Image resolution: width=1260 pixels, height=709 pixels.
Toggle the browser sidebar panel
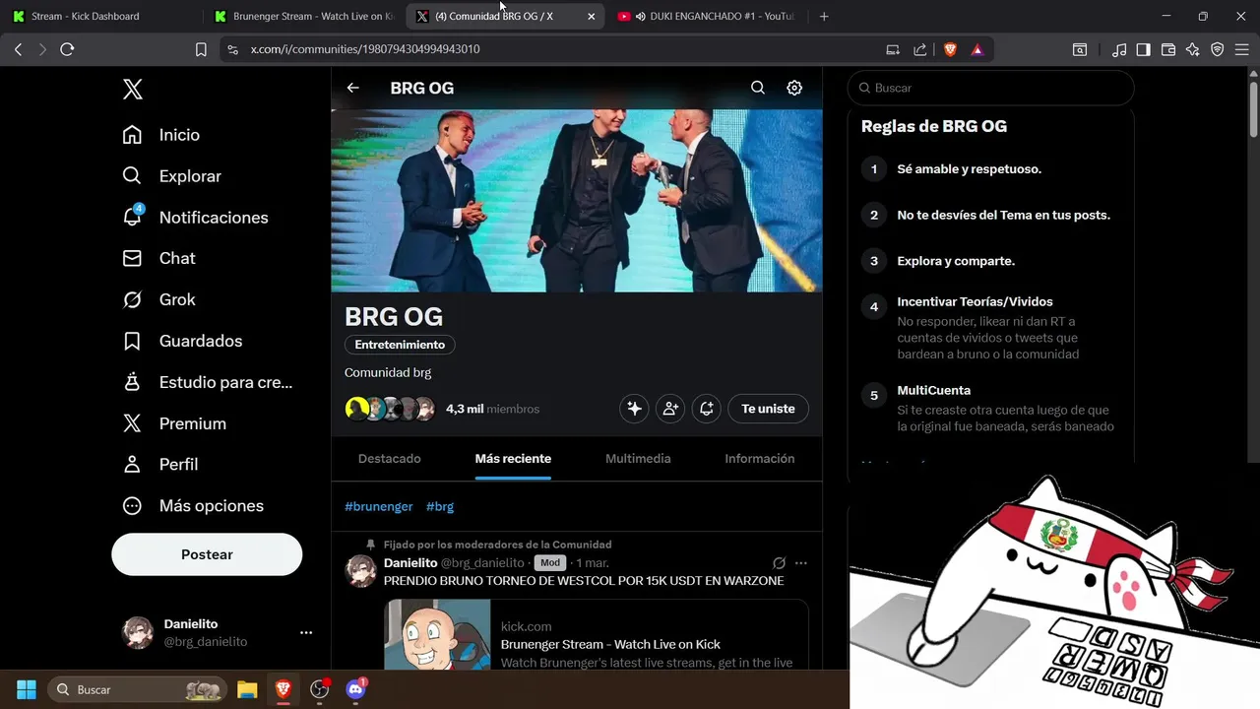pos(1143,49)
